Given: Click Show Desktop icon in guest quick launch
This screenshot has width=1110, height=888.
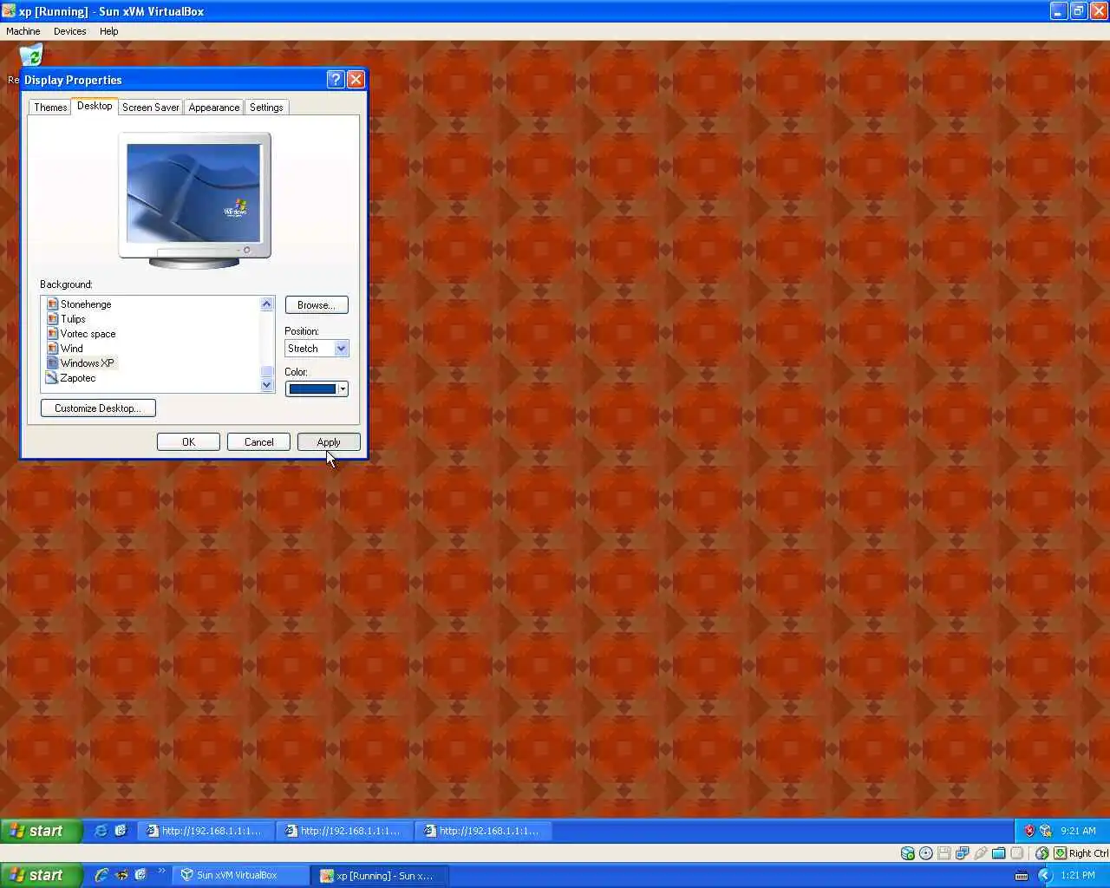Looking at the screenshot, I should pyautogui.click(x=121, y=831).
